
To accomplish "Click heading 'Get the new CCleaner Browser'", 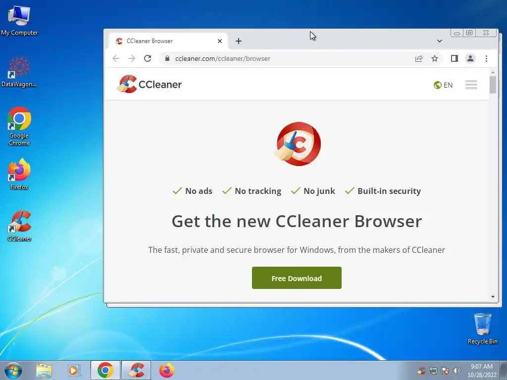I will click(x=297, y=221).
